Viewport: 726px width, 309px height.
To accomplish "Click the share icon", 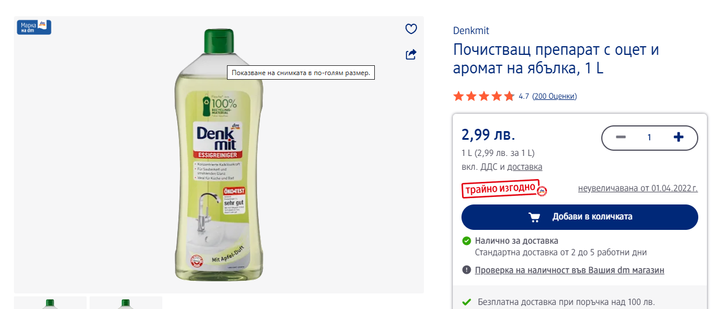I will click(411, 55).
